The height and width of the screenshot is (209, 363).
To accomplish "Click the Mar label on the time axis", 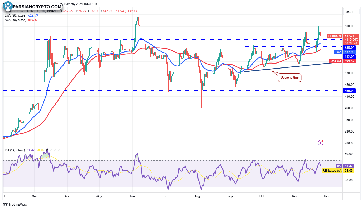I will pos(35,196).
